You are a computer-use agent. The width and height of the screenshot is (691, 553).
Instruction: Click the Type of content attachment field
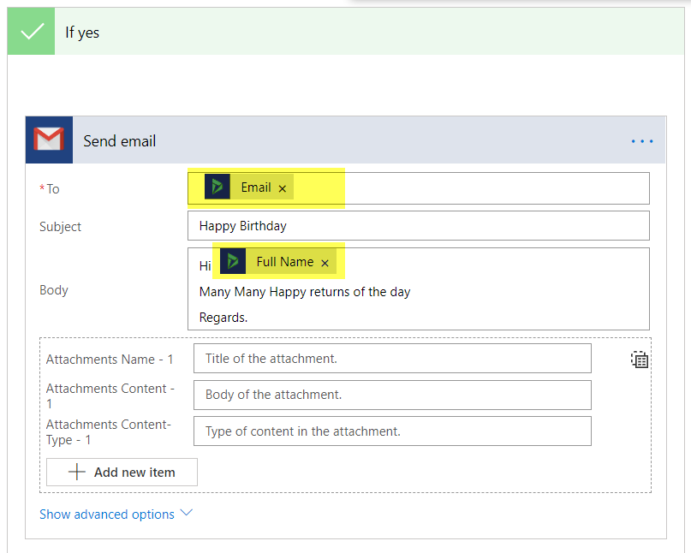[392, 431]
